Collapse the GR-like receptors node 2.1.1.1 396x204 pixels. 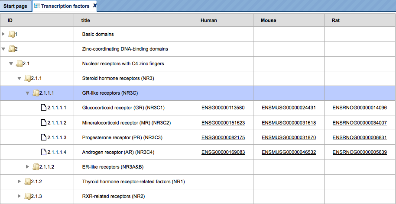28,93
